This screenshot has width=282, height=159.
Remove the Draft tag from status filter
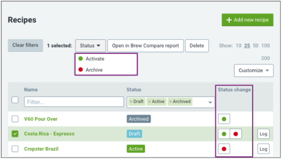coord(131,102)
